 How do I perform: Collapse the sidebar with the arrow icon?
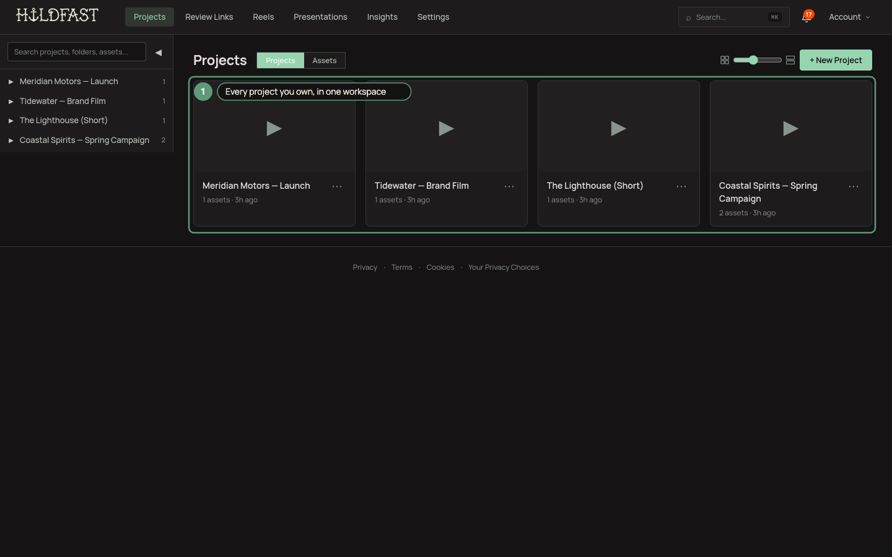click(159, 53)
